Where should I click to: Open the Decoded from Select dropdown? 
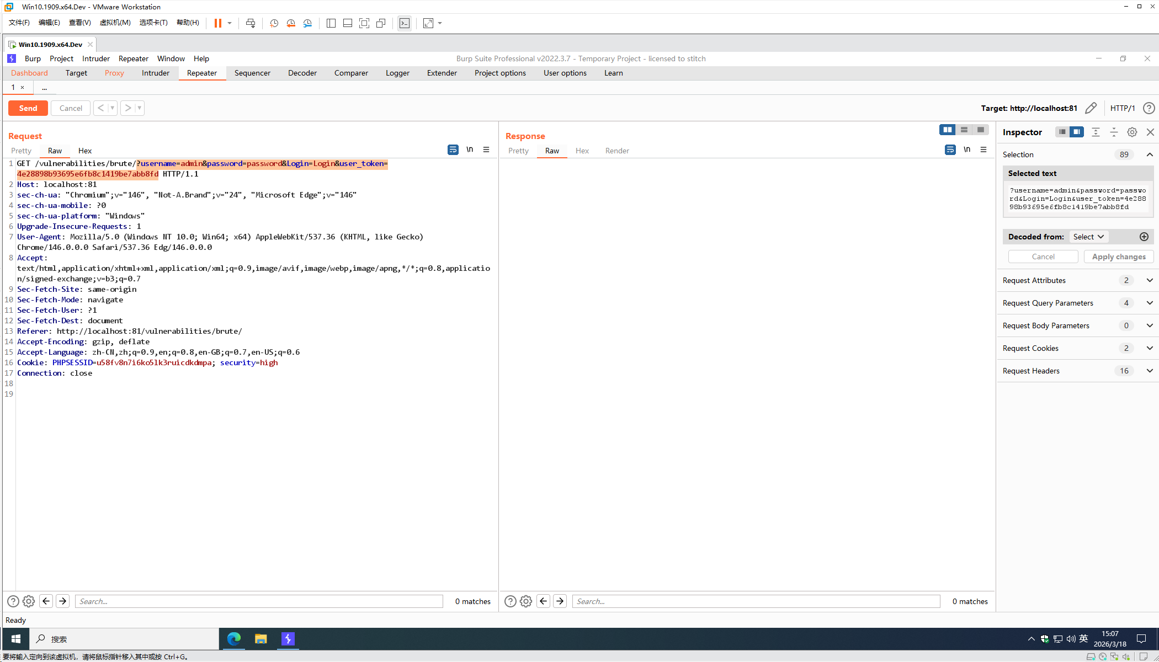pos(1088,237)
